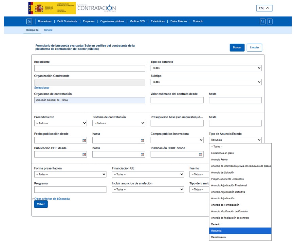
Task: Click the Seleccionar link
Action: [42, 88]
